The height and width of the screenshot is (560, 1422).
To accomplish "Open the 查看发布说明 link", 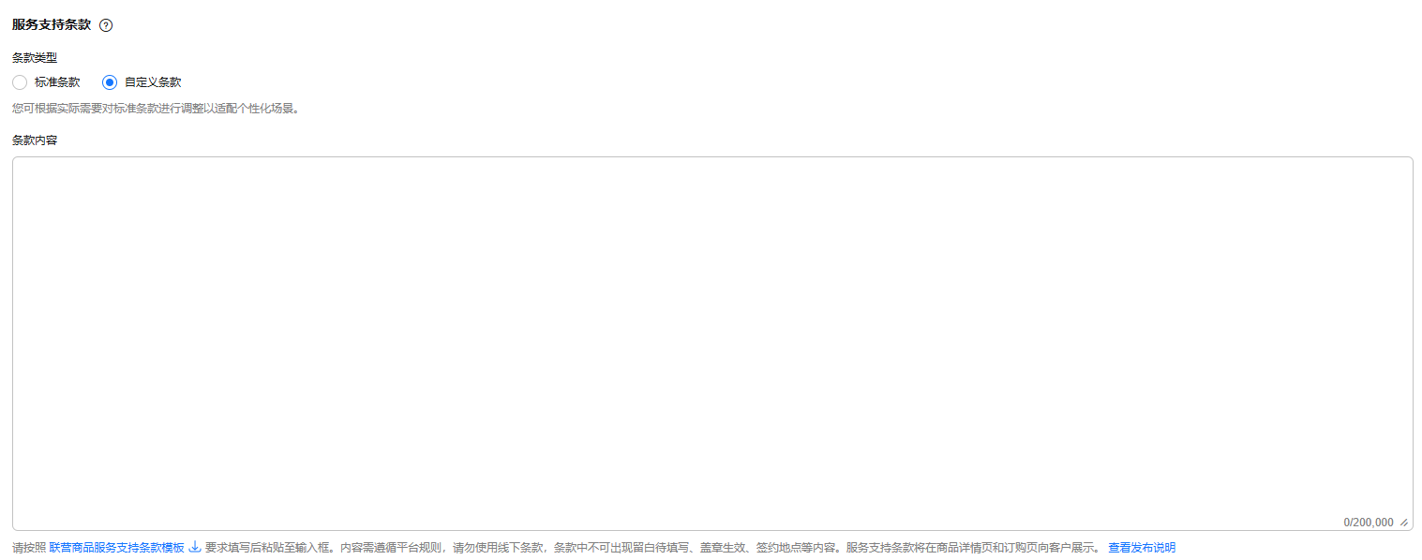I will coord(1142,548).
